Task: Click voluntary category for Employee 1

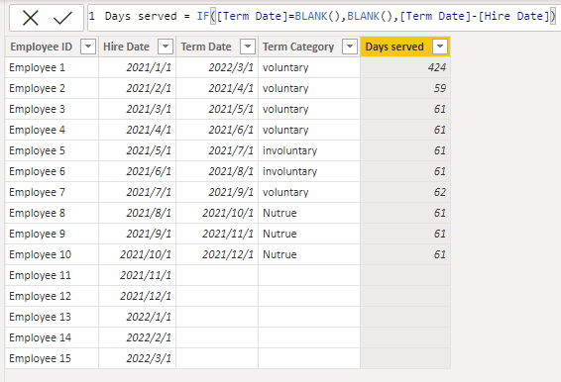Action: 309,67
